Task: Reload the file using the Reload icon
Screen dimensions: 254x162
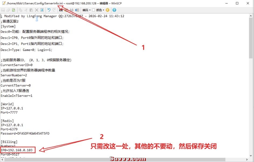Action: click(x=13, y=10)
